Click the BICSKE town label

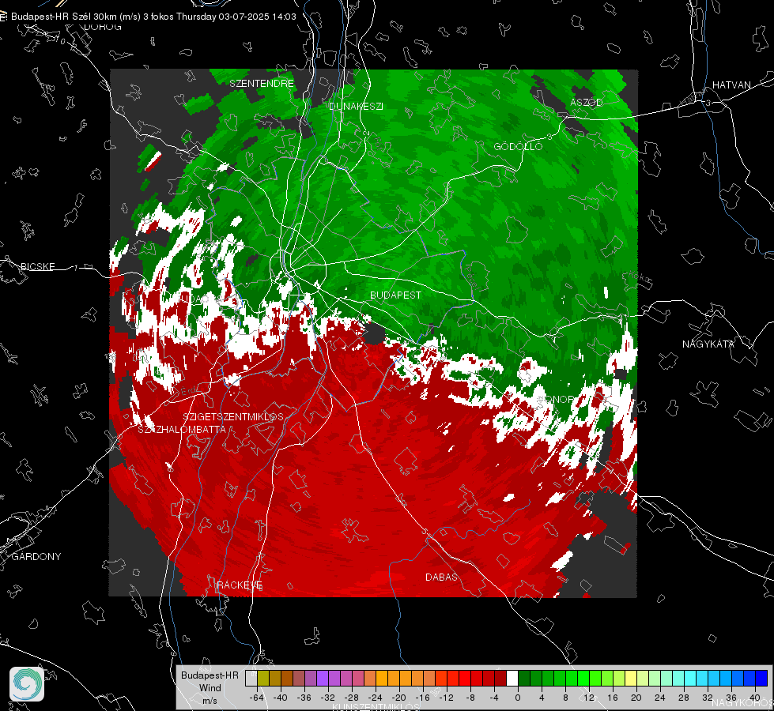pos(37,266)
